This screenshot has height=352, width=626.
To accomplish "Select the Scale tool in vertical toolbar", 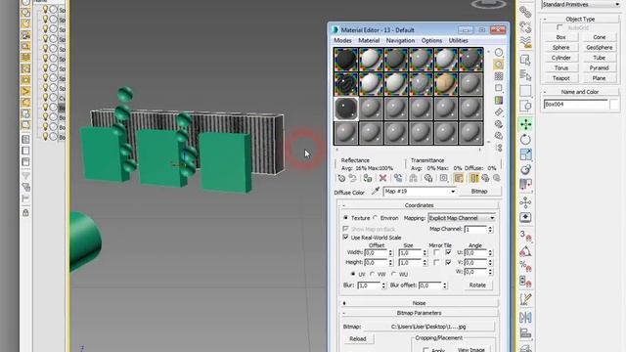I will tap(526, 154).
